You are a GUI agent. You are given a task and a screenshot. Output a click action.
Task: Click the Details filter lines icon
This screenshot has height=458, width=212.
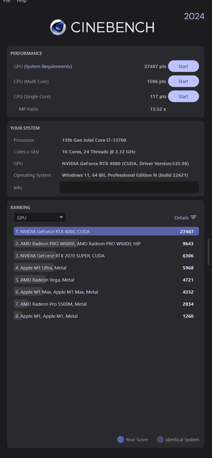click(193, 218)
